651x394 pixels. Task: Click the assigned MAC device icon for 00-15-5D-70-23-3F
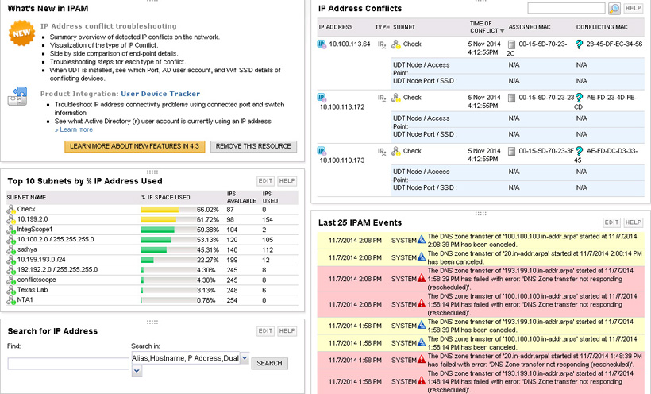point(512,151)
